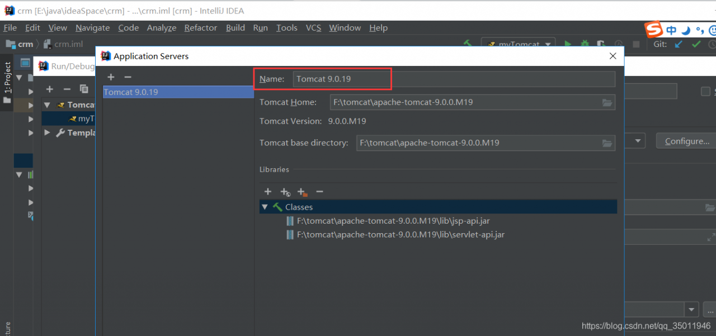Collapse the Tomcat Server configuration node
Viewport: 716px width, 336px height.
pos(47,105)
